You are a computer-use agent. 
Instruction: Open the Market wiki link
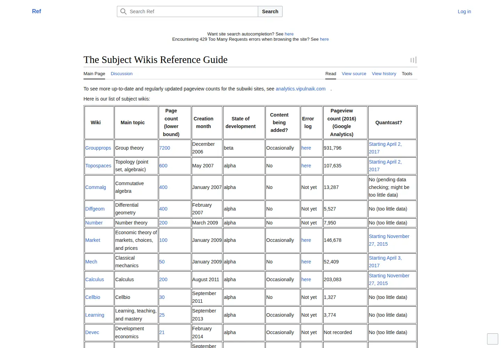pyautogui.click(x=93, y=240)
